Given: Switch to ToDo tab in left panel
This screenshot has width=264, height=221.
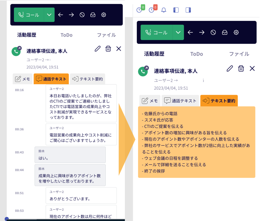Looking at the screenshot, I should click(x=66, y=35).
